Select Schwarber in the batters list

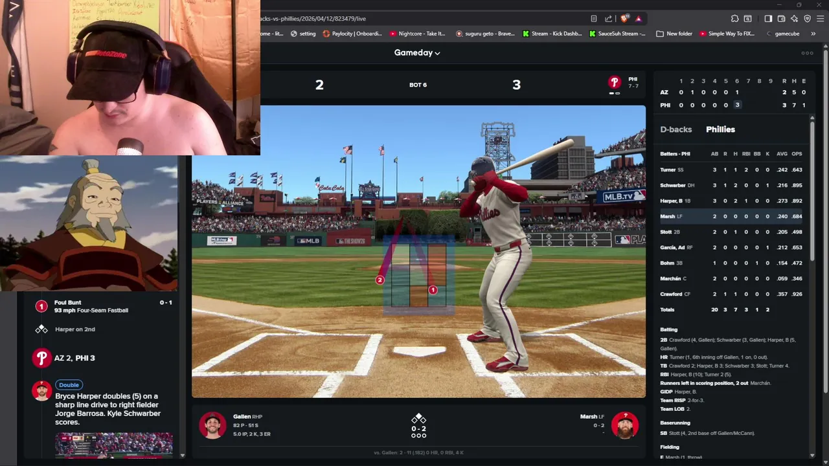click(732, 185)
